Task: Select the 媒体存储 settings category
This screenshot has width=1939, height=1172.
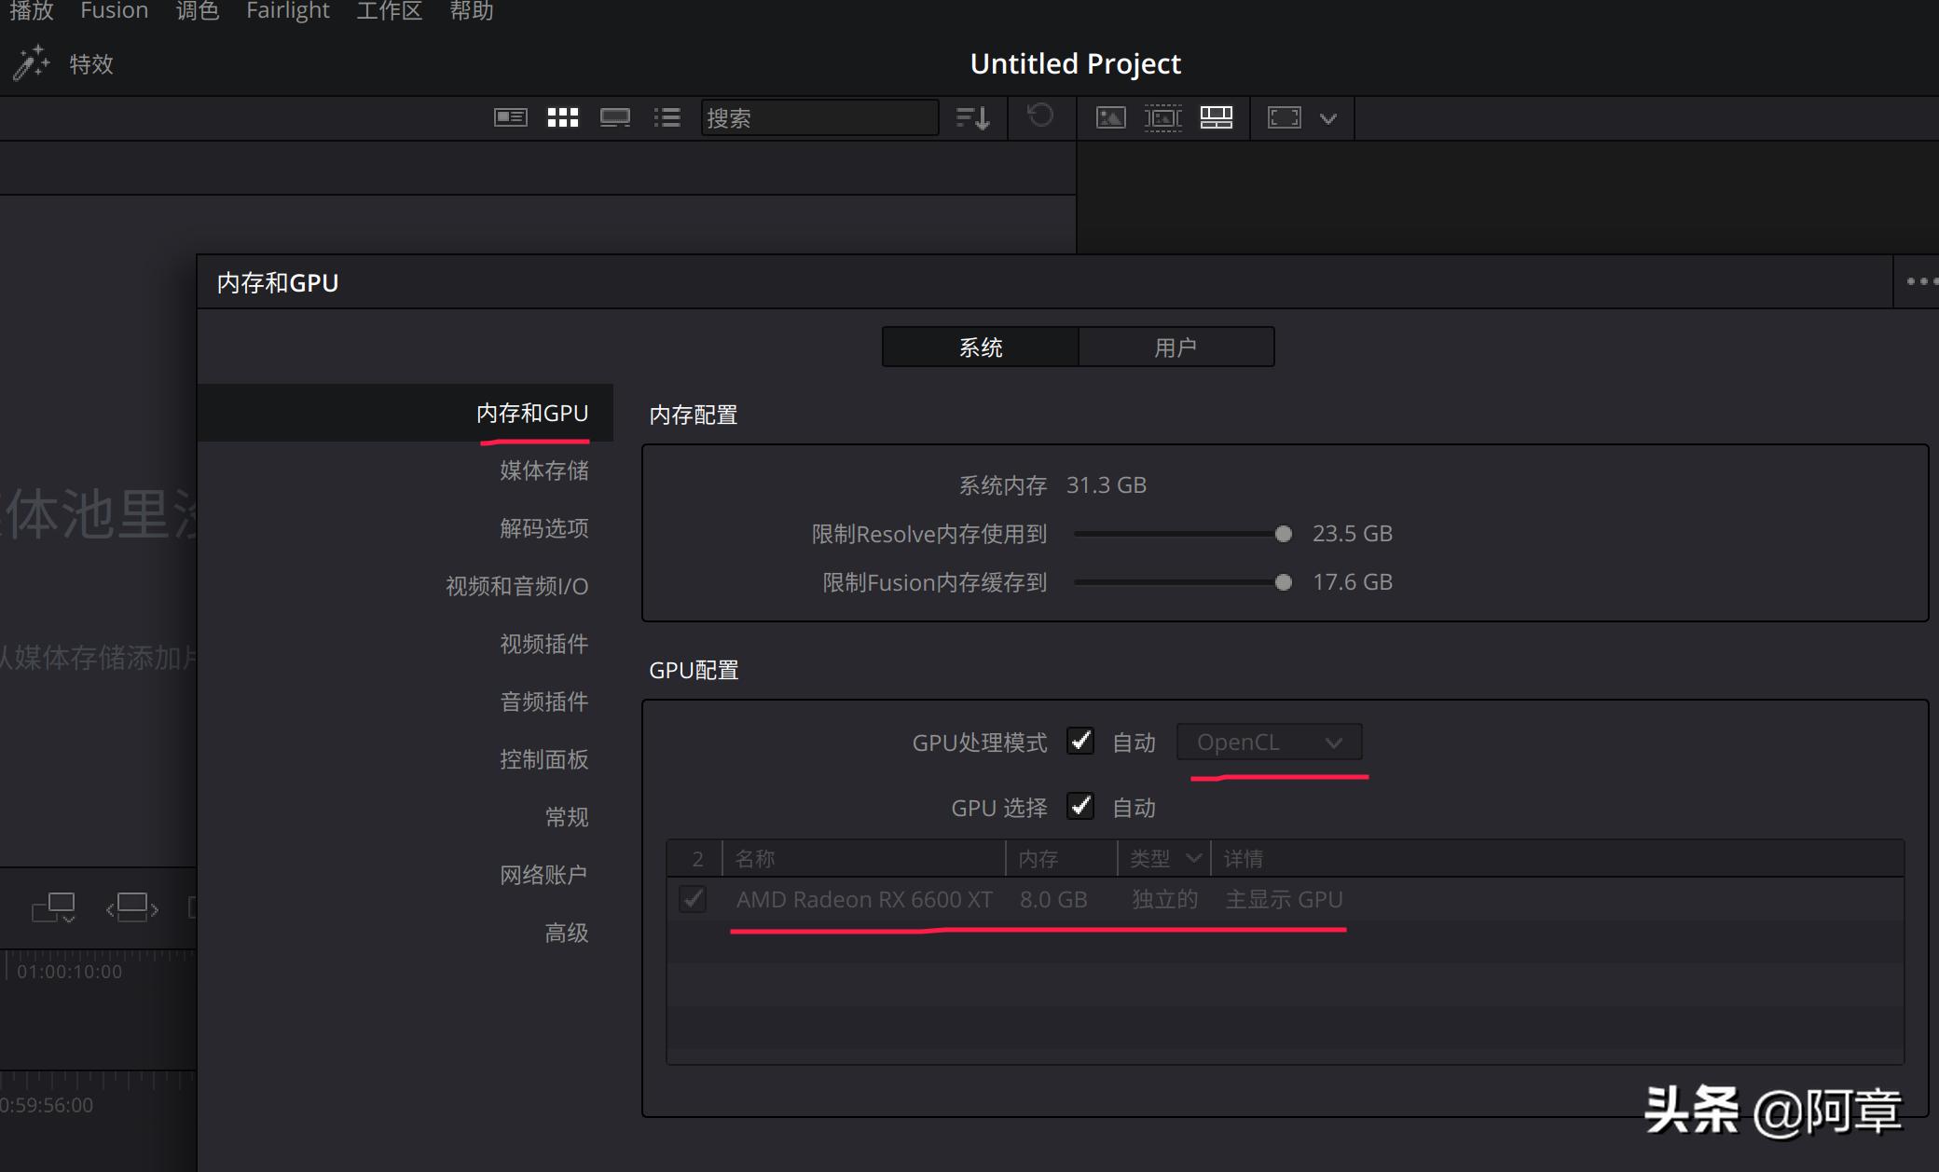Action: (x=543, y=470)
